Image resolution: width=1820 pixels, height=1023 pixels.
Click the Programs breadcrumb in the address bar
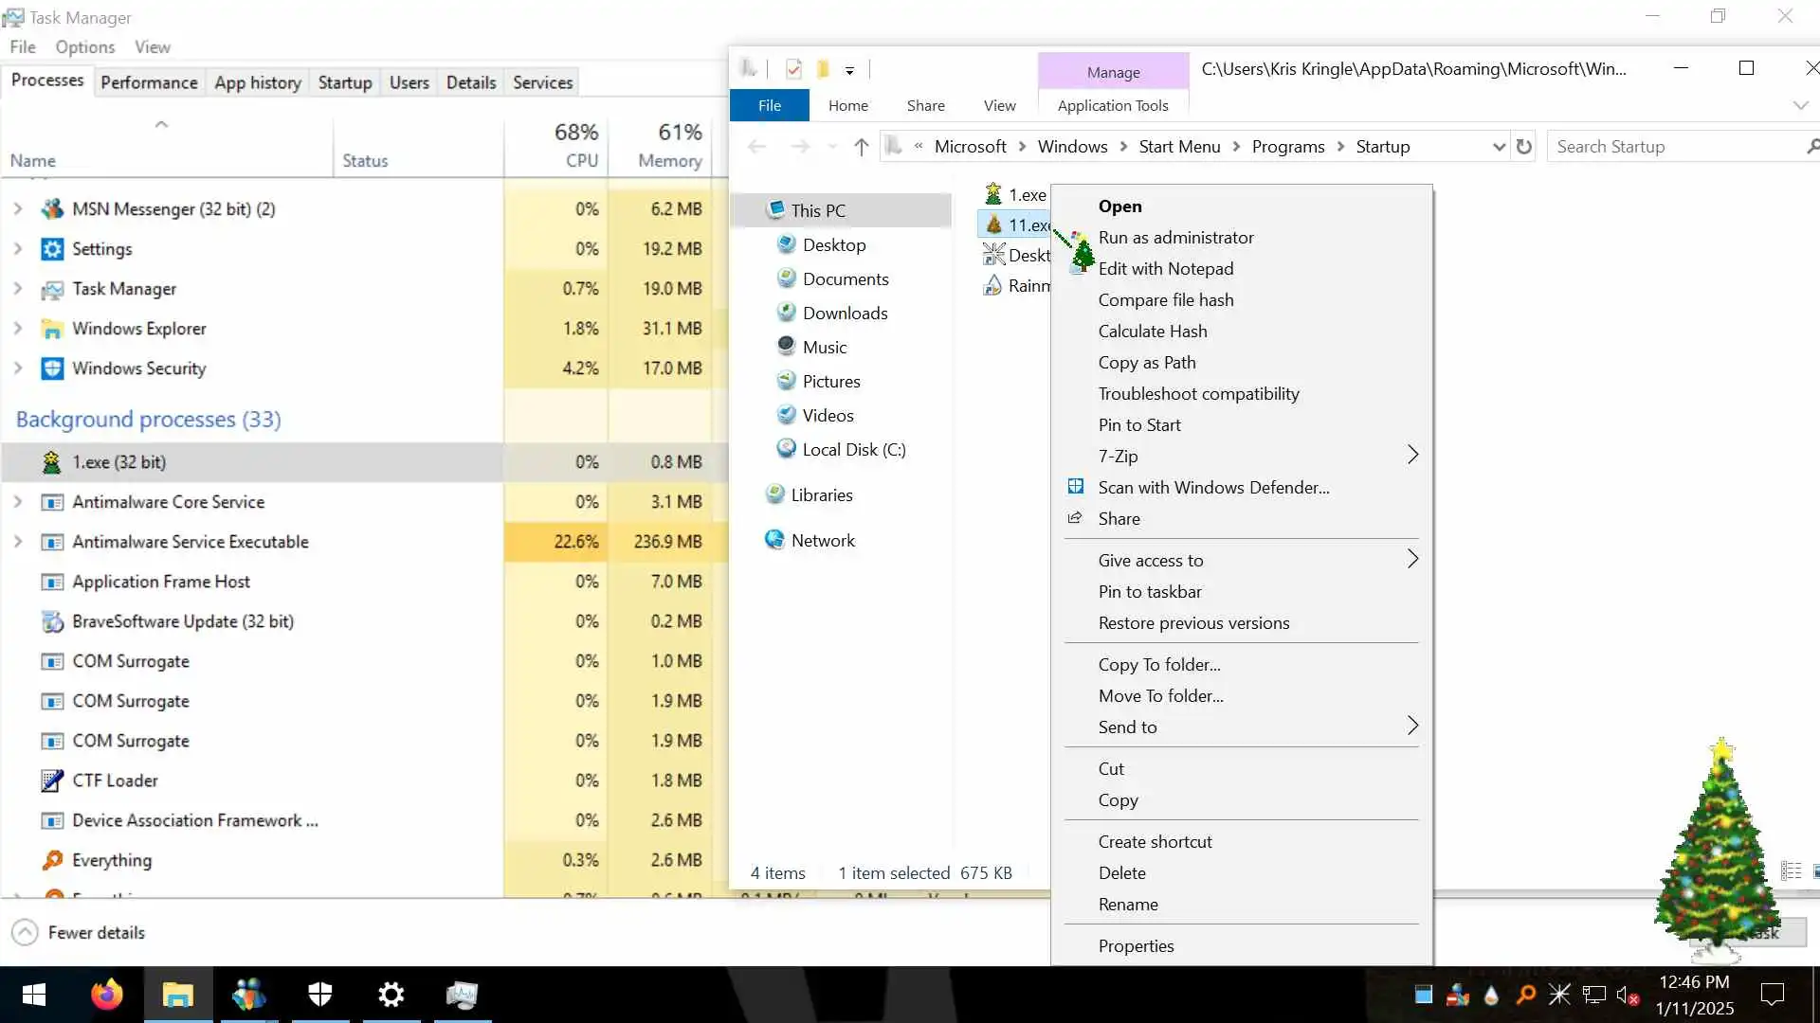tap(1287, 147)
